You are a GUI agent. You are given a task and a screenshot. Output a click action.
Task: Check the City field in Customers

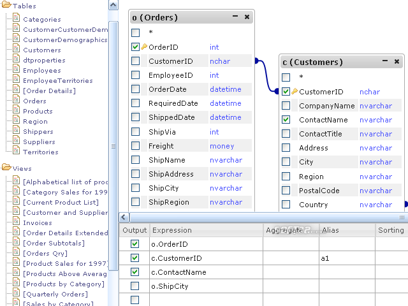pyautogui.click(x=286, y=161)
